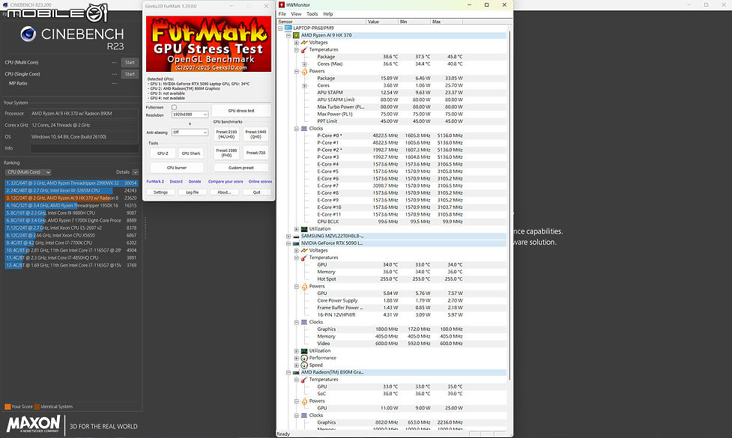This screenshot has width=732, height=438.
Task: Click the FurMark GPU Stress Test banner
Action: (209, 44)
